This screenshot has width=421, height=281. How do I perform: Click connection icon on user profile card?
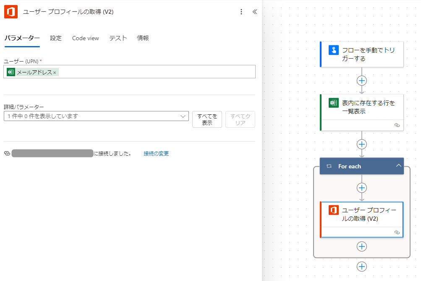point(397,232)
